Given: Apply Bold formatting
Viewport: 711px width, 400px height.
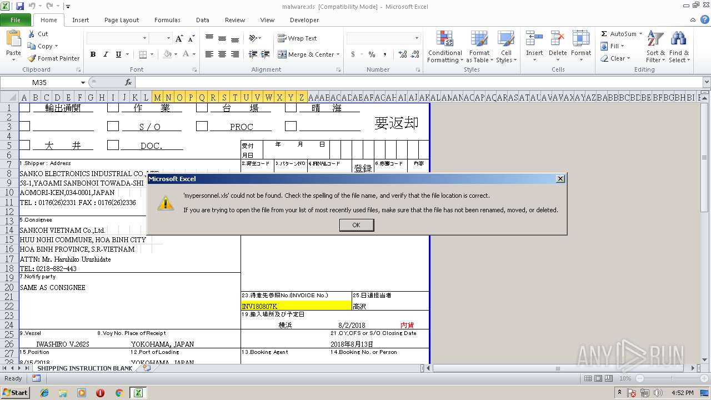Looking at the screenshot, I should coord(93,54).
